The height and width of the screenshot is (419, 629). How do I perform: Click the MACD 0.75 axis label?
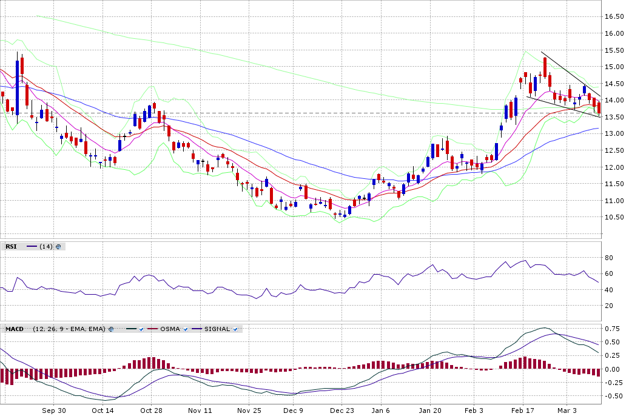coord(612,329)
